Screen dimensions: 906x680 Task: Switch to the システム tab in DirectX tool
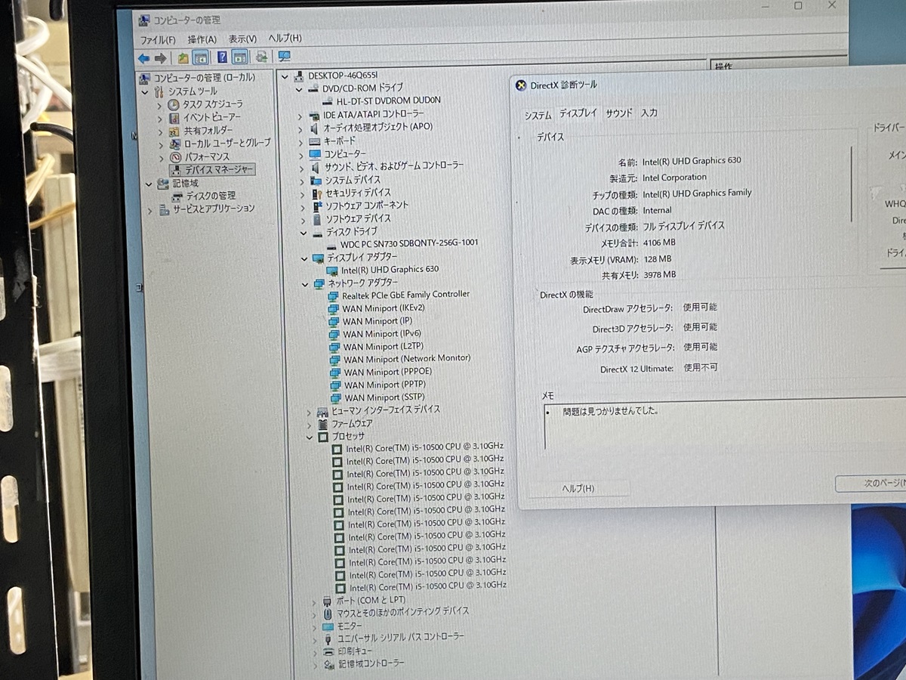point(538,115)
